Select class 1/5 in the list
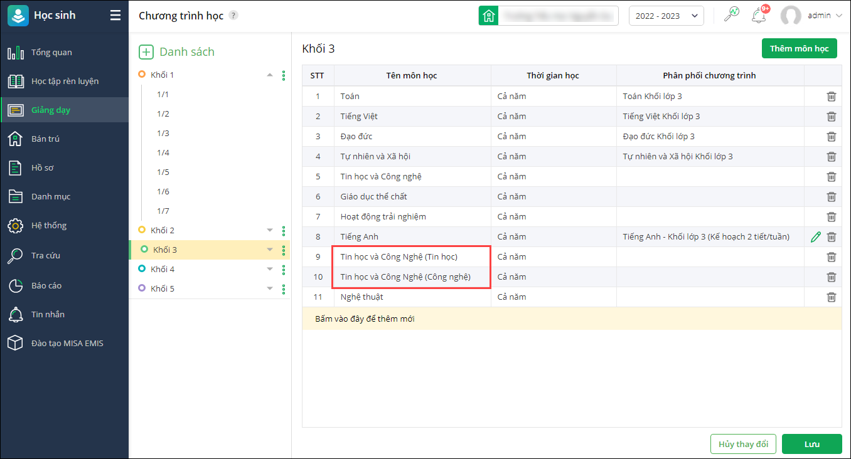Image resolution: width=851 pixels, height=459 pixels. point(163,172)
